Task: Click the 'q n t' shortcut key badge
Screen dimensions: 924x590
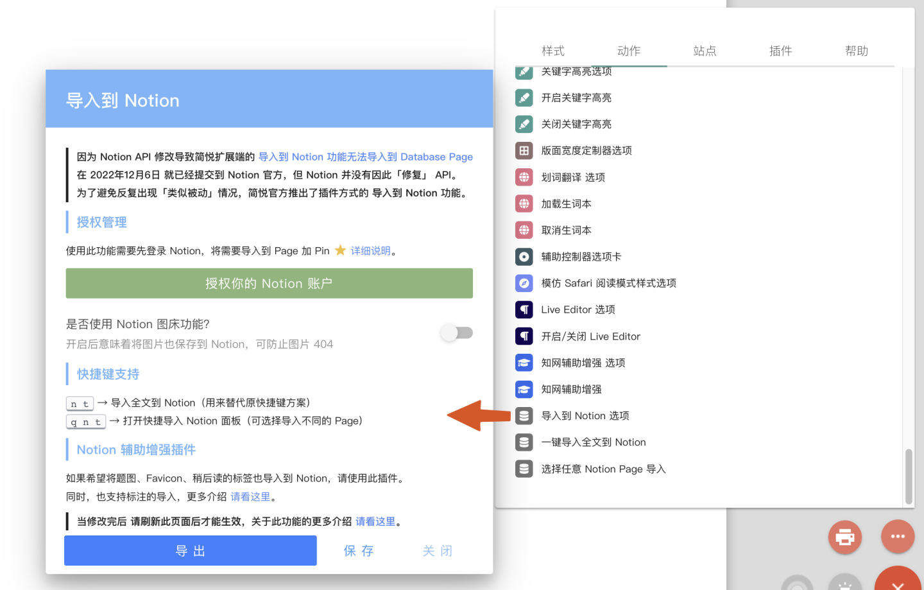Action: pos(86,421)
